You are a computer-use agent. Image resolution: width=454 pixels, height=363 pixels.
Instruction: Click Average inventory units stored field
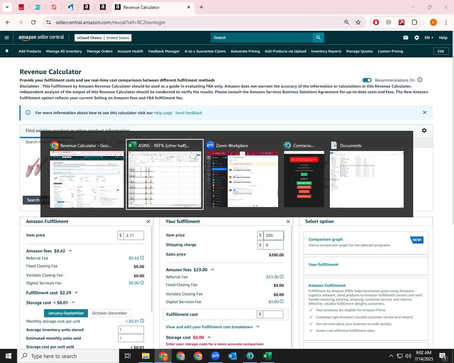pyautogui.click(x=131, y=330)
